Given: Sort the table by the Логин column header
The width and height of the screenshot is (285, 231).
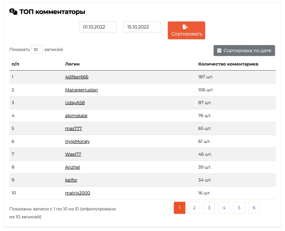Looking at the screenshot, I should pyautogui.click(x=72, y=64).
